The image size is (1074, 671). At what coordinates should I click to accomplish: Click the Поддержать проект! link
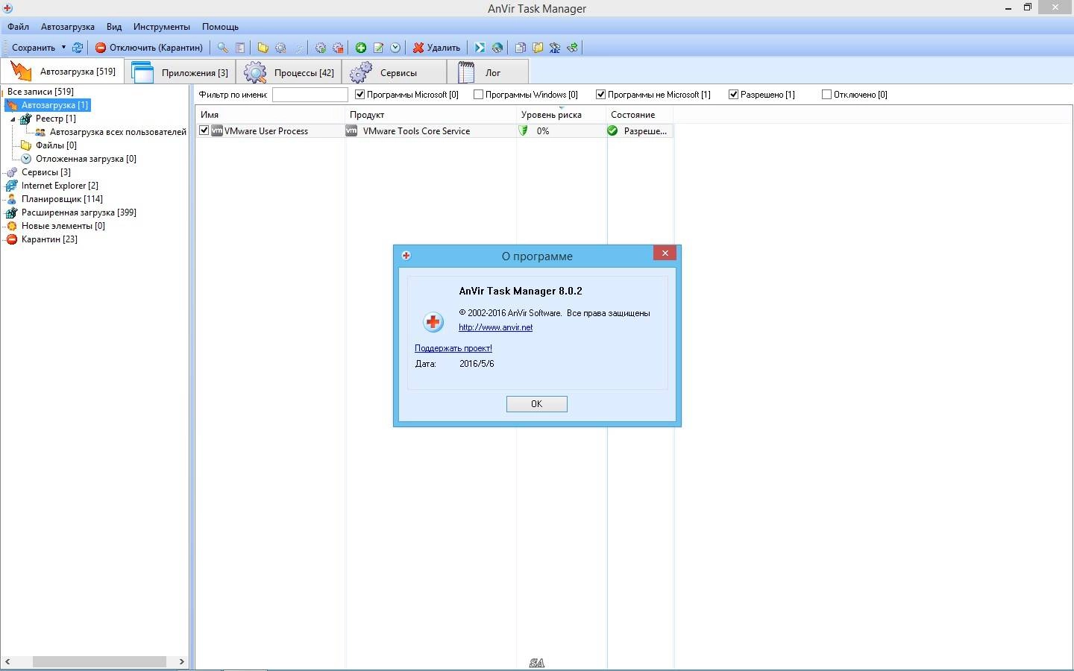click(453, 348)
